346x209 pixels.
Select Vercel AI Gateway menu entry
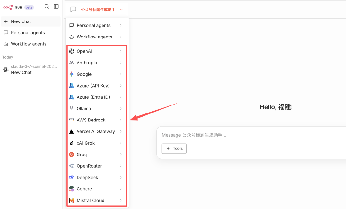coord(95,132)
